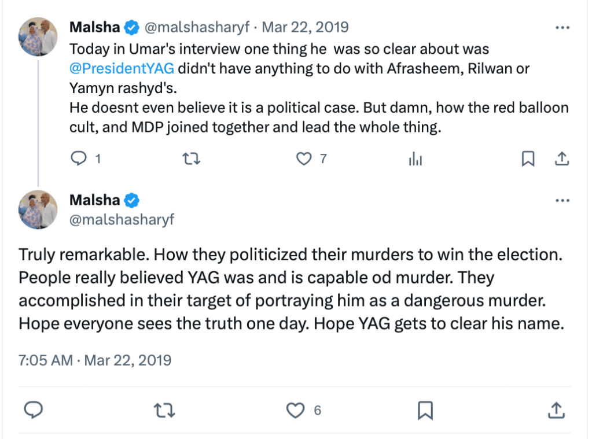Open the second tweet's three-dot menu
Image resolution: width=592 pixels, height=439 pixels.
(x=562, y=200)
